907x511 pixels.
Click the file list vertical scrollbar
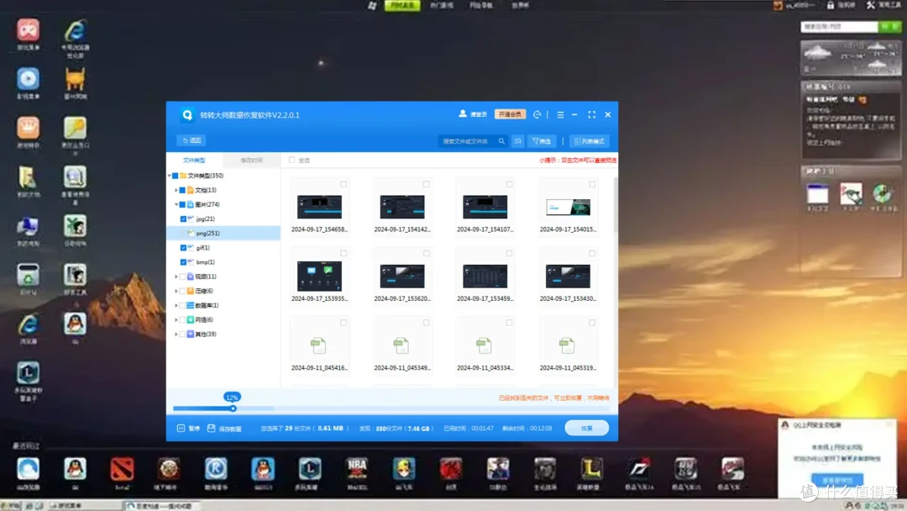point(615,205)
